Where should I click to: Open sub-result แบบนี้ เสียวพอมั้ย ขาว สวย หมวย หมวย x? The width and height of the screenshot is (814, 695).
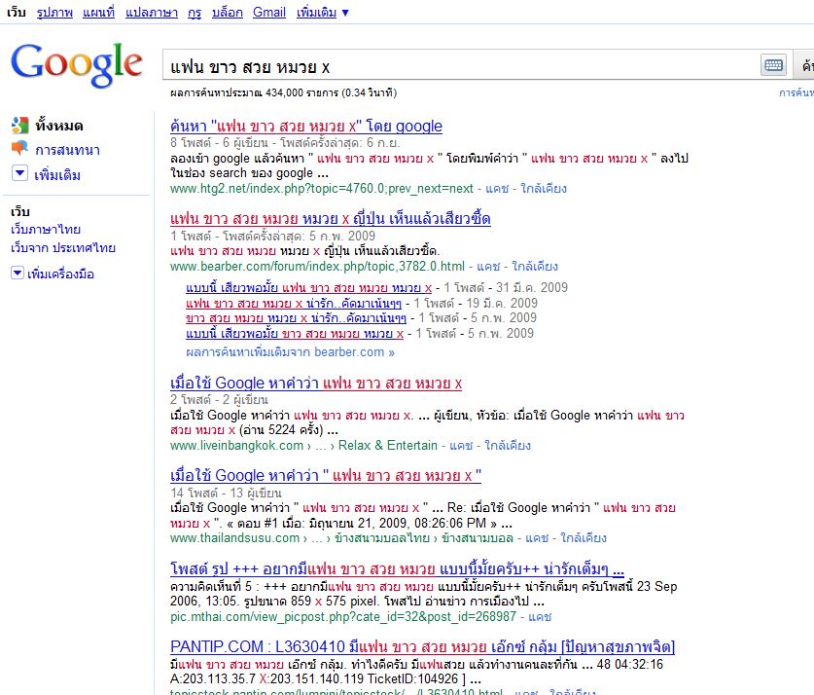click(x=295, y=334)
